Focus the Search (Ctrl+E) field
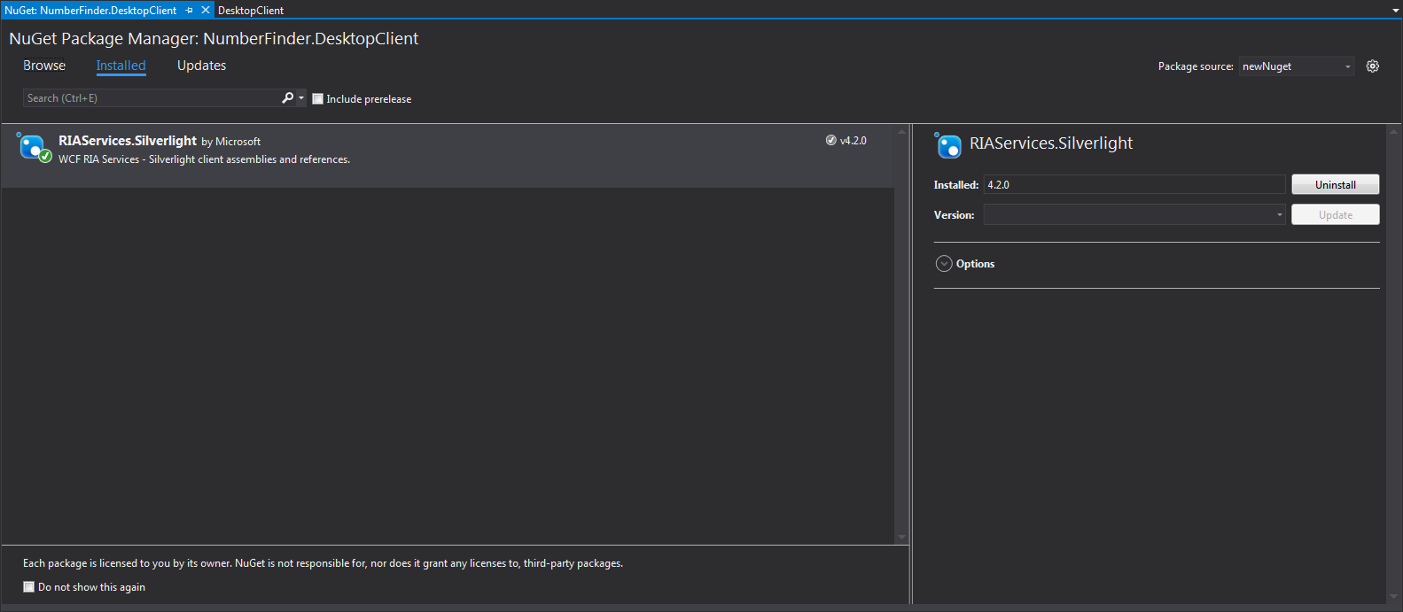The width and height of the screenshot is (1403, 612). pos(151,98)
